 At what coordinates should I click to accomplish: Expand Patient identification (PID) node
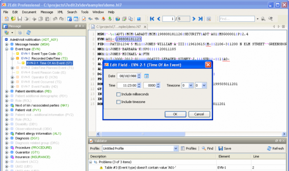coord(7,91)
